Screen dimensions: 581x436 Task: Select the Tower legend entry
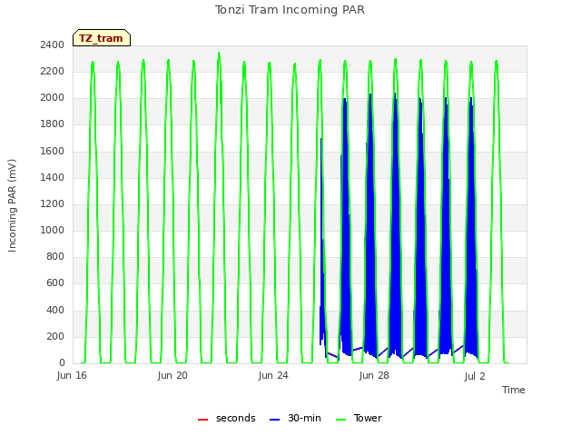[x=359, y=418]
